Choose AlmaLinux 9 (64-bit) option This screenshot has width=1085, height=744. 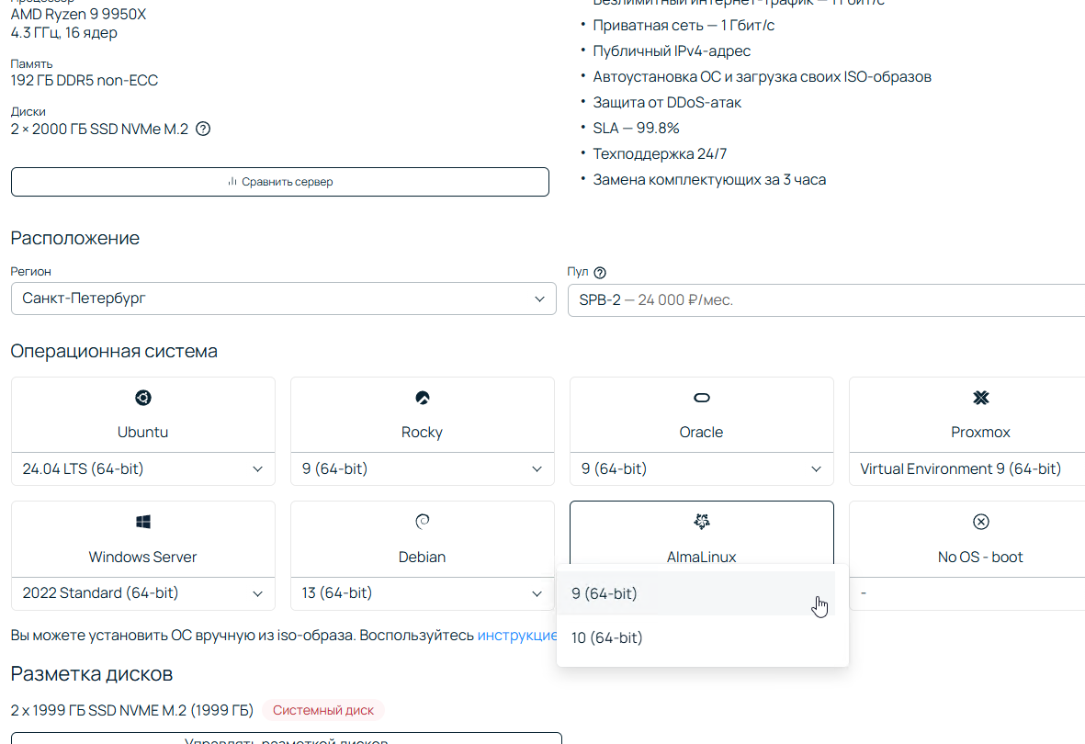[605, 594]
